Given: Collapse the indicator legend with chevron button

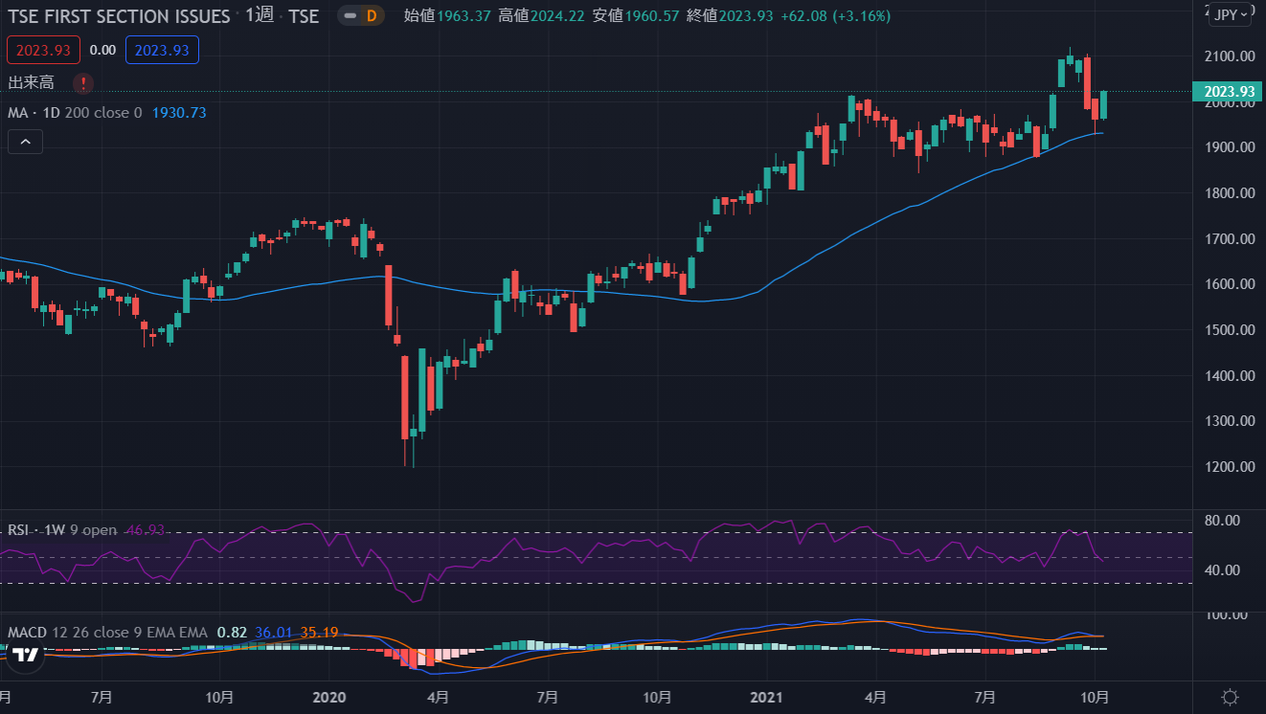Looking at the screenshot, I should 25,143.
